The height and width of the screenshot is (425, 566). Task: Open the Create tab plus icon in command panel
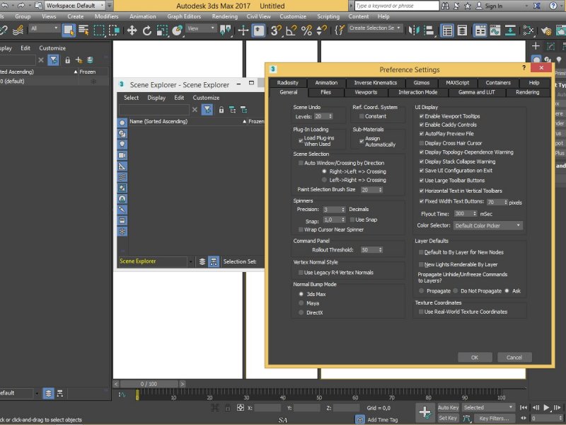pos(536,46)
